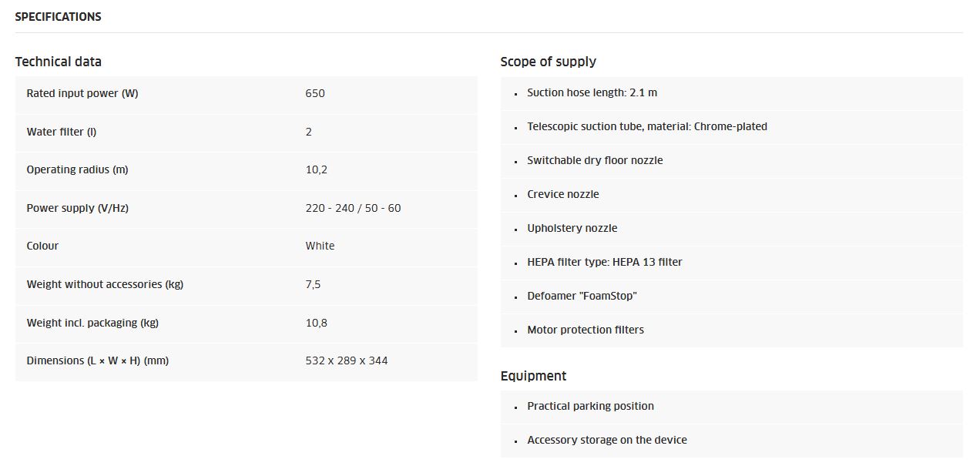
Task: Click the SPECIFICATIONS section heading
Action: (59, 16)
